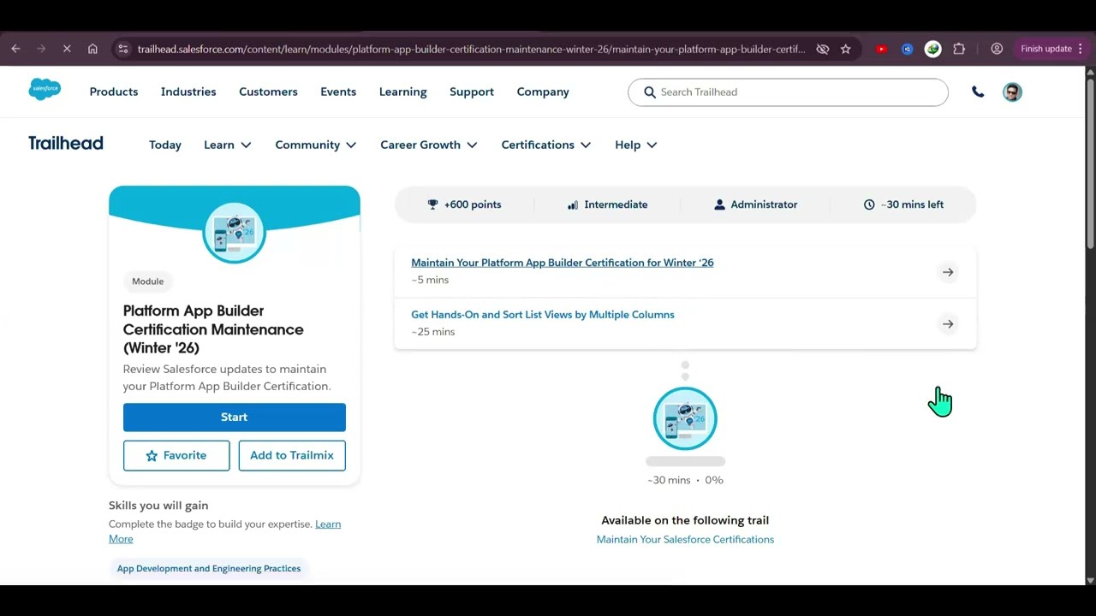Viewport: 1096px width, 616px height.
Task: Click the browser address bar URL
Action: point(471,49)
